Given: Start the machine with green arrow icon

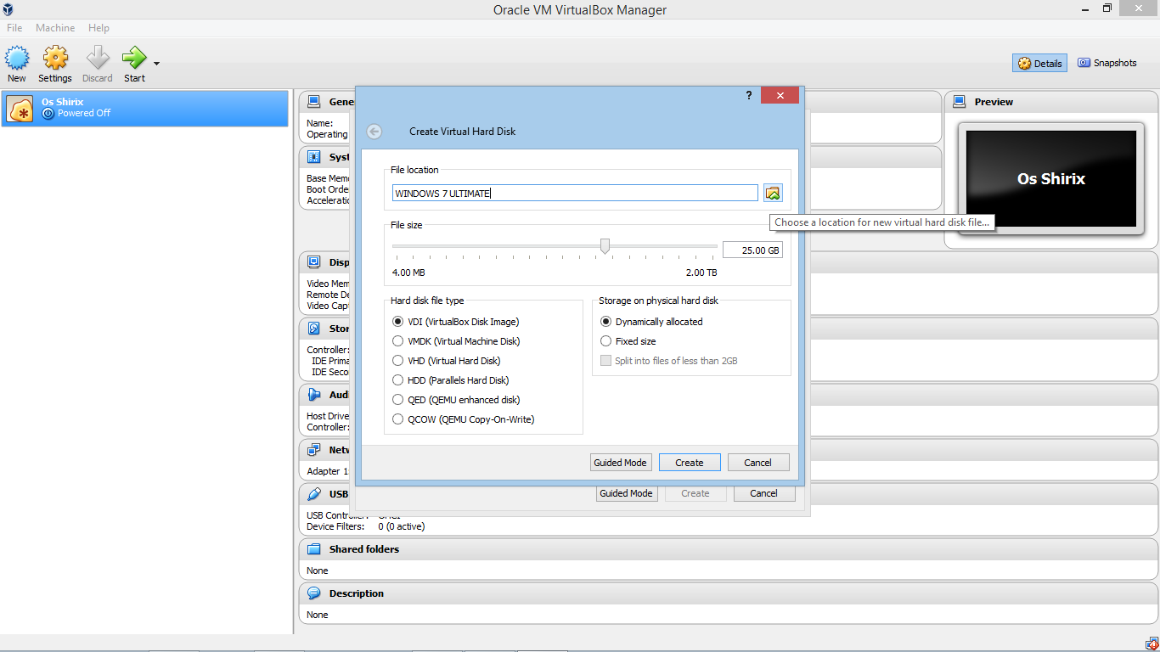Looking at the screenshot, I should [134, 58].
